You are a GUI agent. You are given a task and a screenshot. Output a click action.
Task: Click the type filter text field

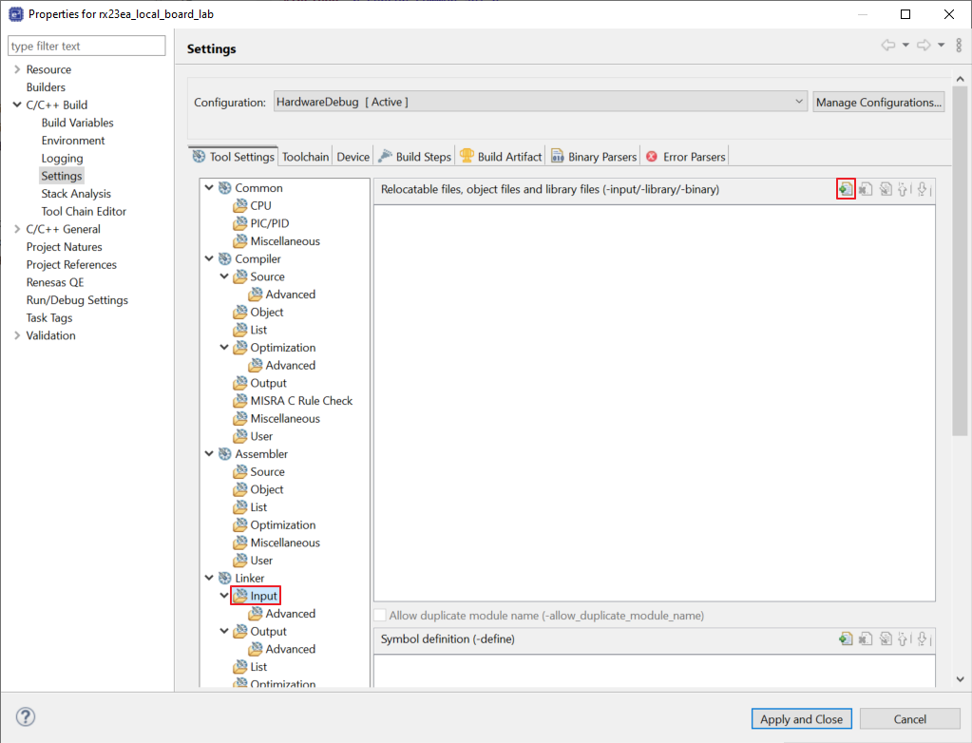coord(86,46)
